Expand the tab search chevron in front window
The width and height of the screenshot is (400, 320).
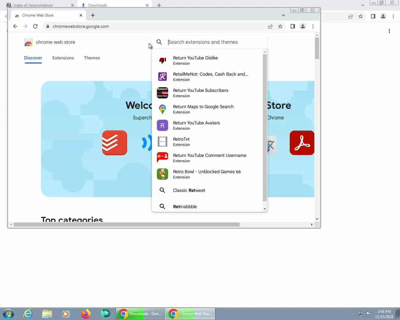(283, 15)
